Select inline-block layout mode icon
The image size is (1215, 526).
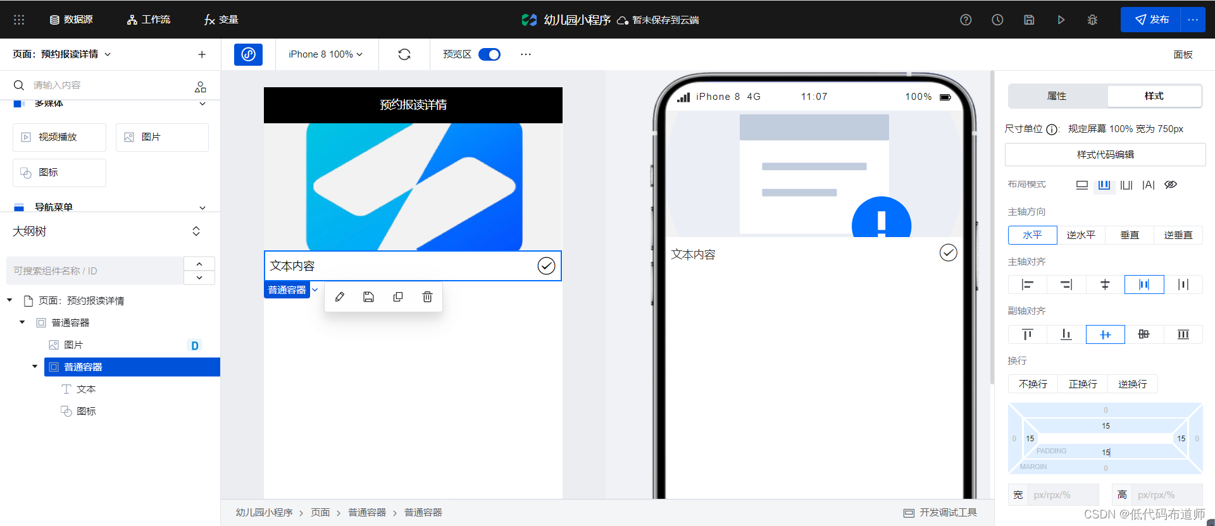(x=1126, y=185)
